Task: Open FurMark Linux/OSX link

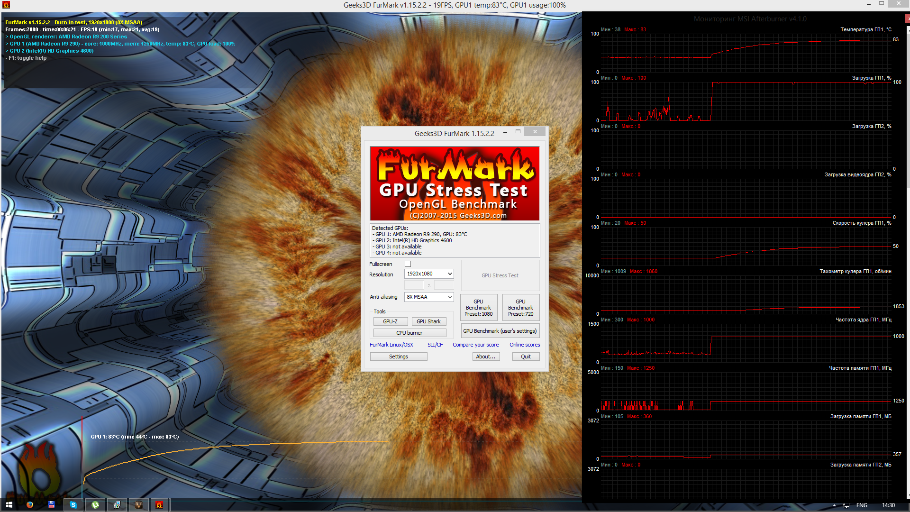Action: pyautogui.click(x=391, y=345)
